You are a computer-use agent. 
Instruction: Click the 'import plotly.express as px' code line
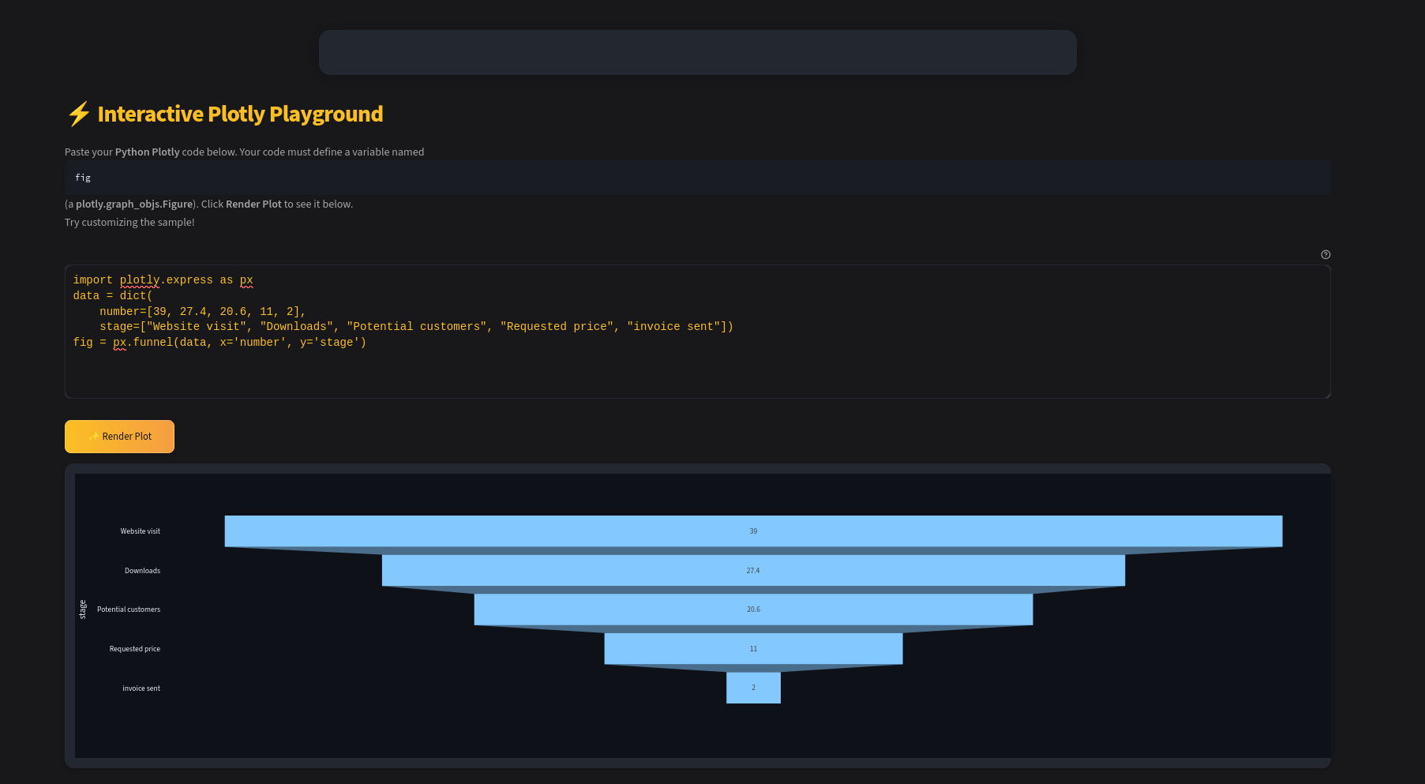(163, 280)
